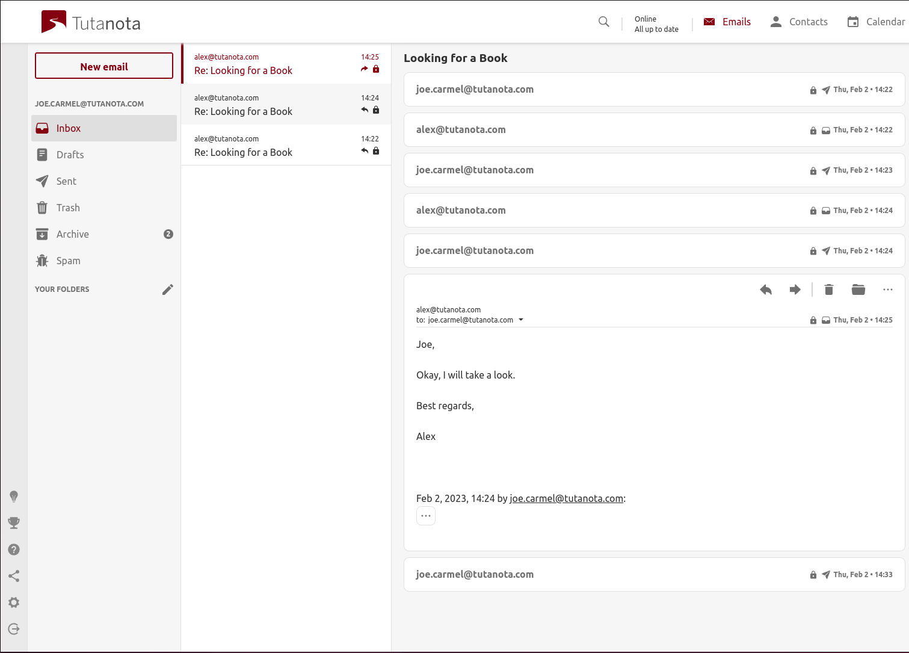Open the more options ellipsis in email toolbar
909x653 pixels.
887,290
